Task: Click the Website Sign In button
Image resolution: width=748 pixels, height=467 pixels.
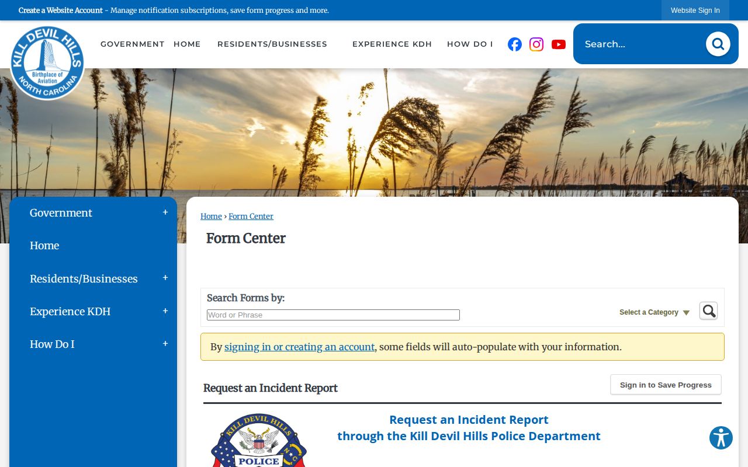Action: [695, 11]
